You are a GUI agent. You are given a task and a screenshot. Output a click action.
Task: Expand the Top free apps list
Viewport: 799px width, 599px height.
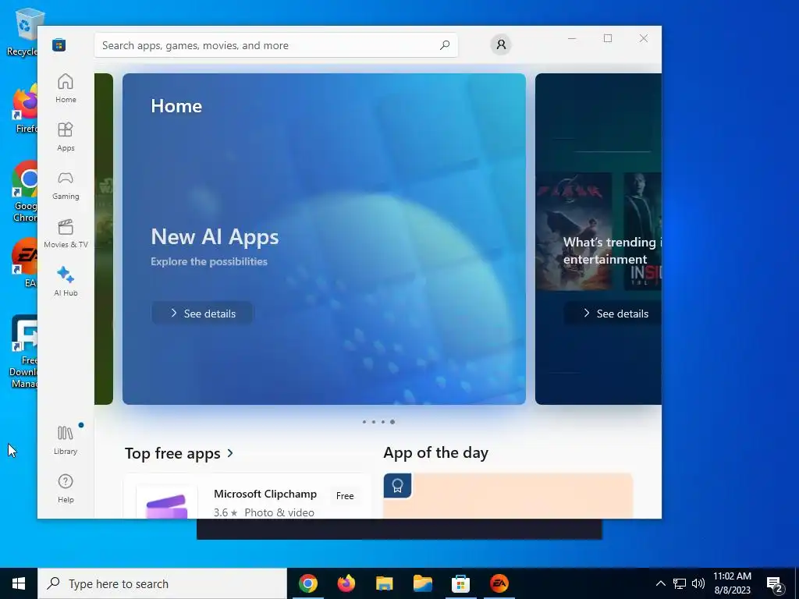click(179, 453)
